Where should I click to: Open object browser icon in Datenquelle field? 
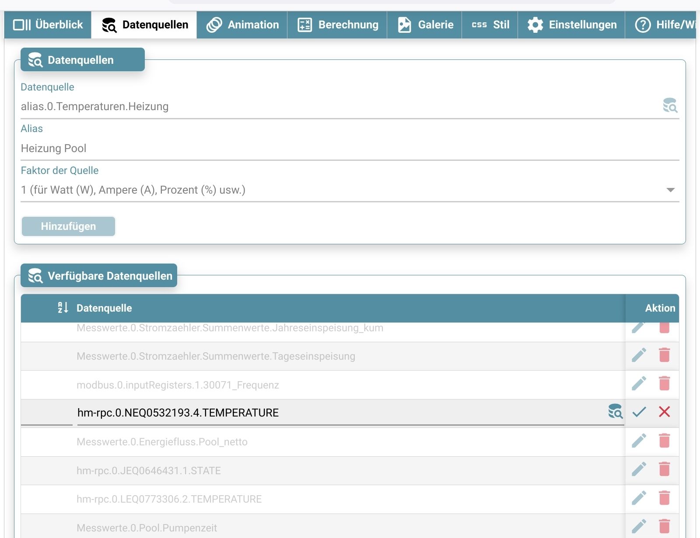point(670,106)
